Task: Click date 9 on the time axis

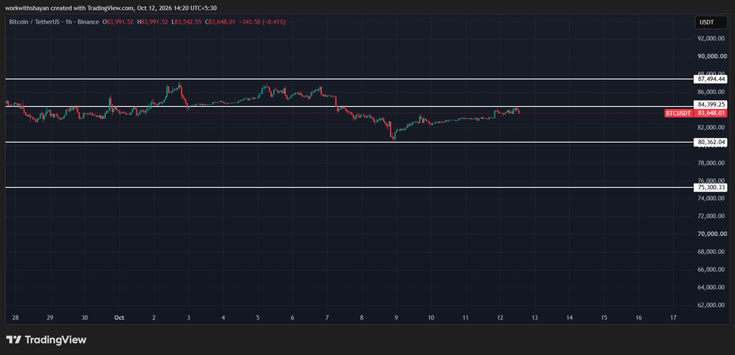Action: 396,318
